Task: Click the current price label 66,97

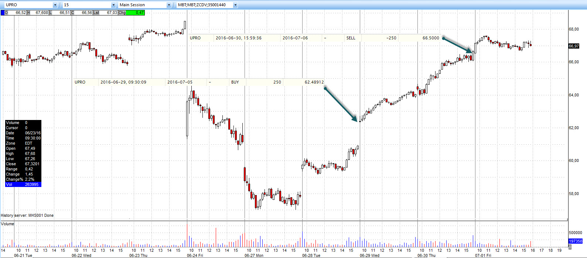Action: coord(574,46)
